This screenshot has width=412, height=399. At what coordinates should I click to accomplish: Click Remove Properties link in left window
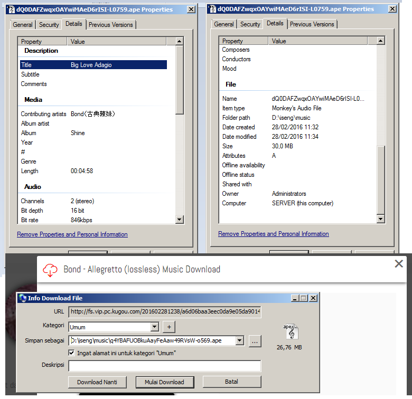(x=72, y=234)
